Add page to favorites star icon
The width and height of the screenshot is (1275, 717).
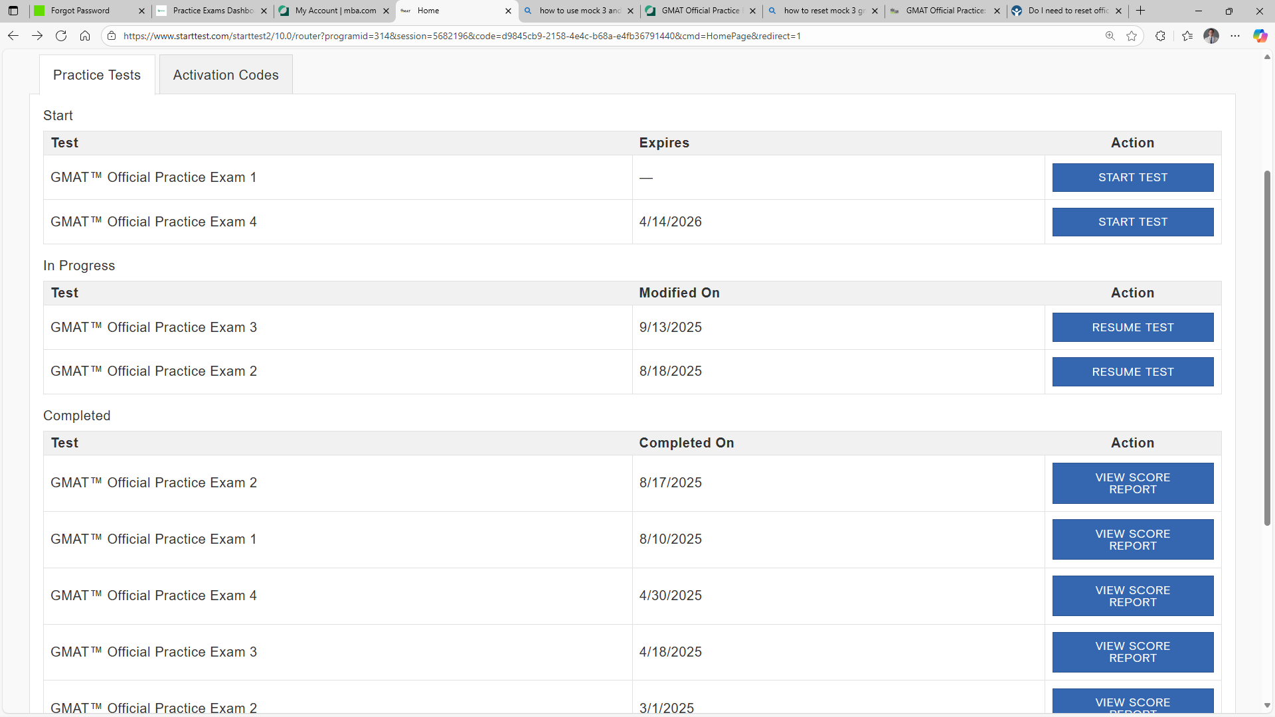1132,36
